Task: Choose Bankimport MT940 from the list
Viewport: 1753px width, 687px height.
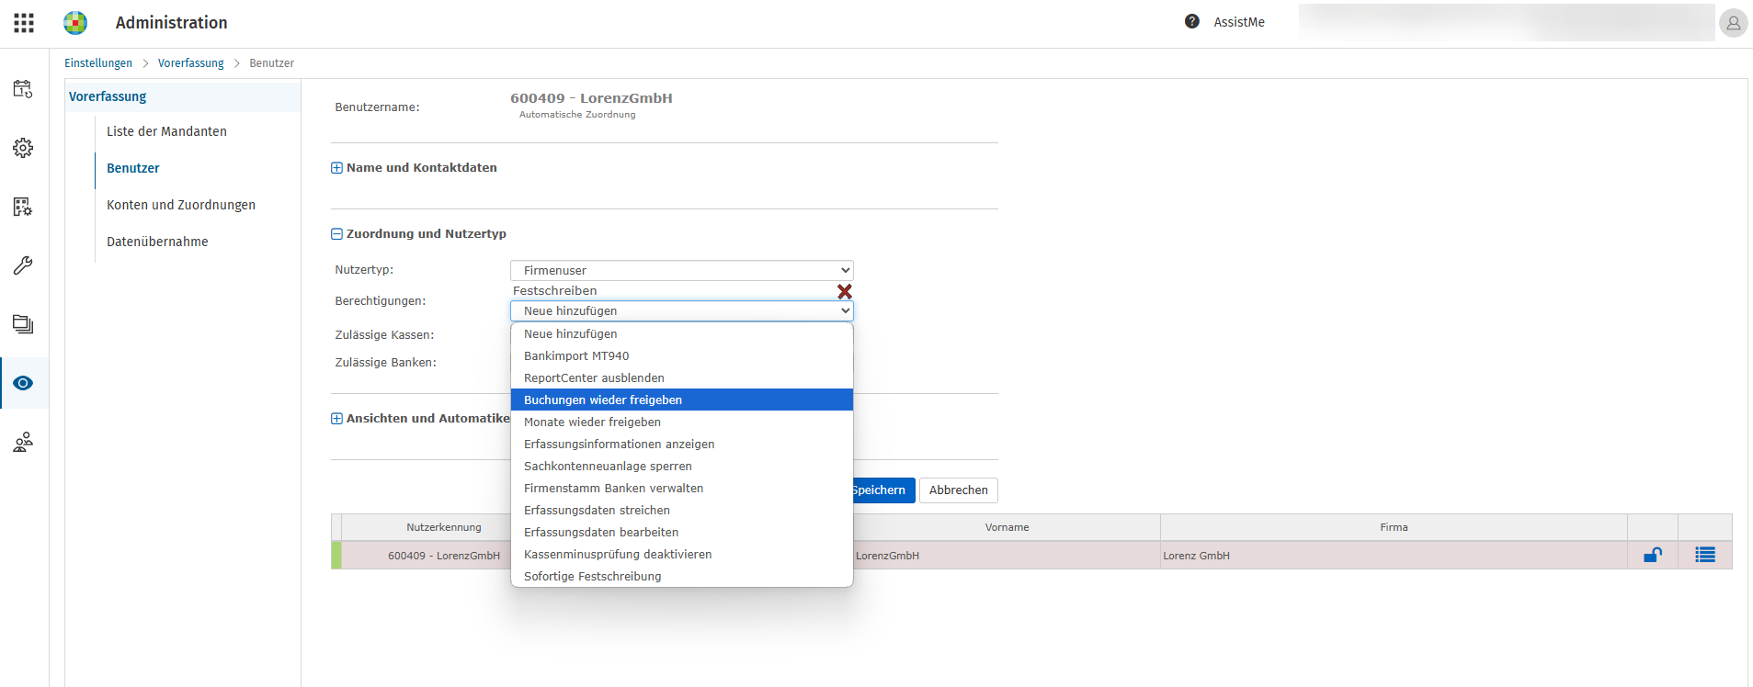Action: pyautogui.click(x=682, y=355)
